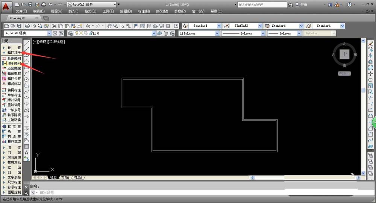
Task: Open the dimension style STANDARD dropdown
Action: [260, 26]
